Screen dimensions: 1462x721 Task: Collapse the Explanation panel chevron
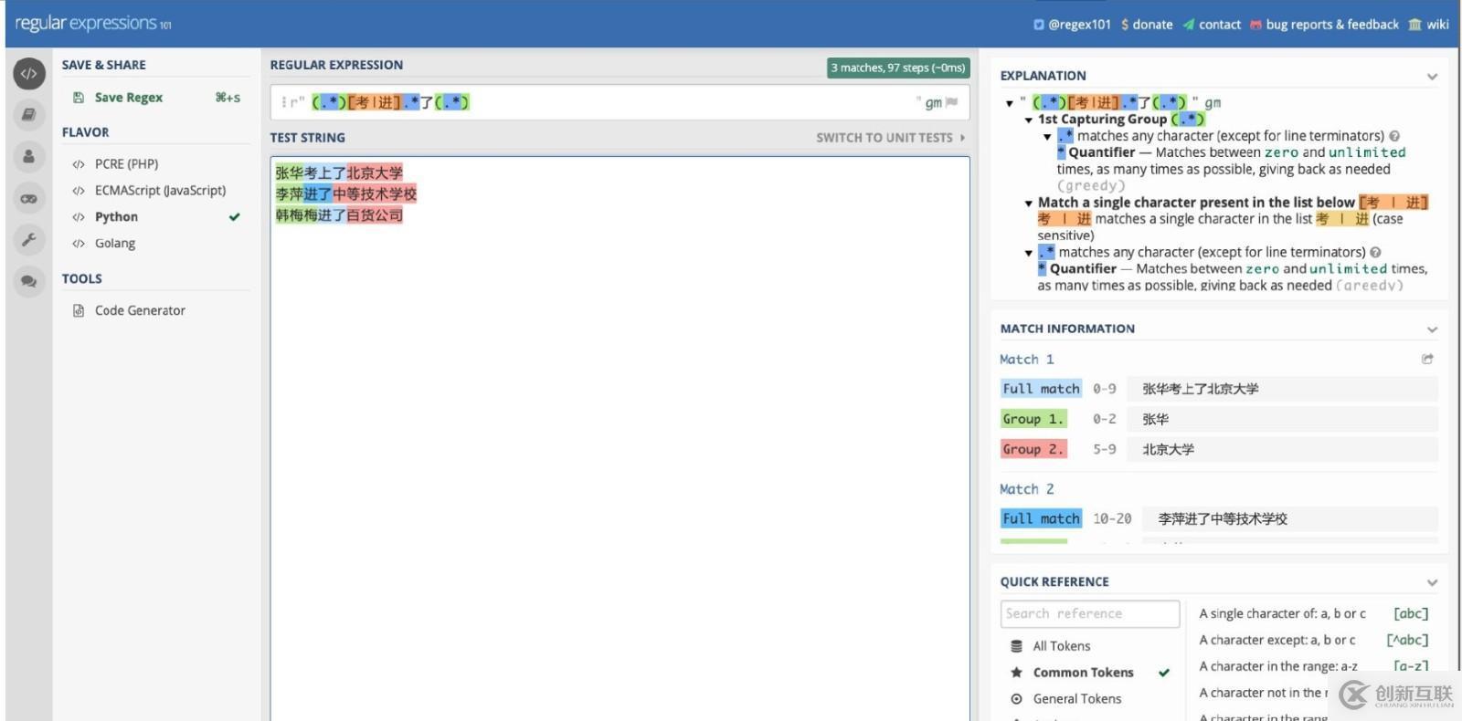1432,77
